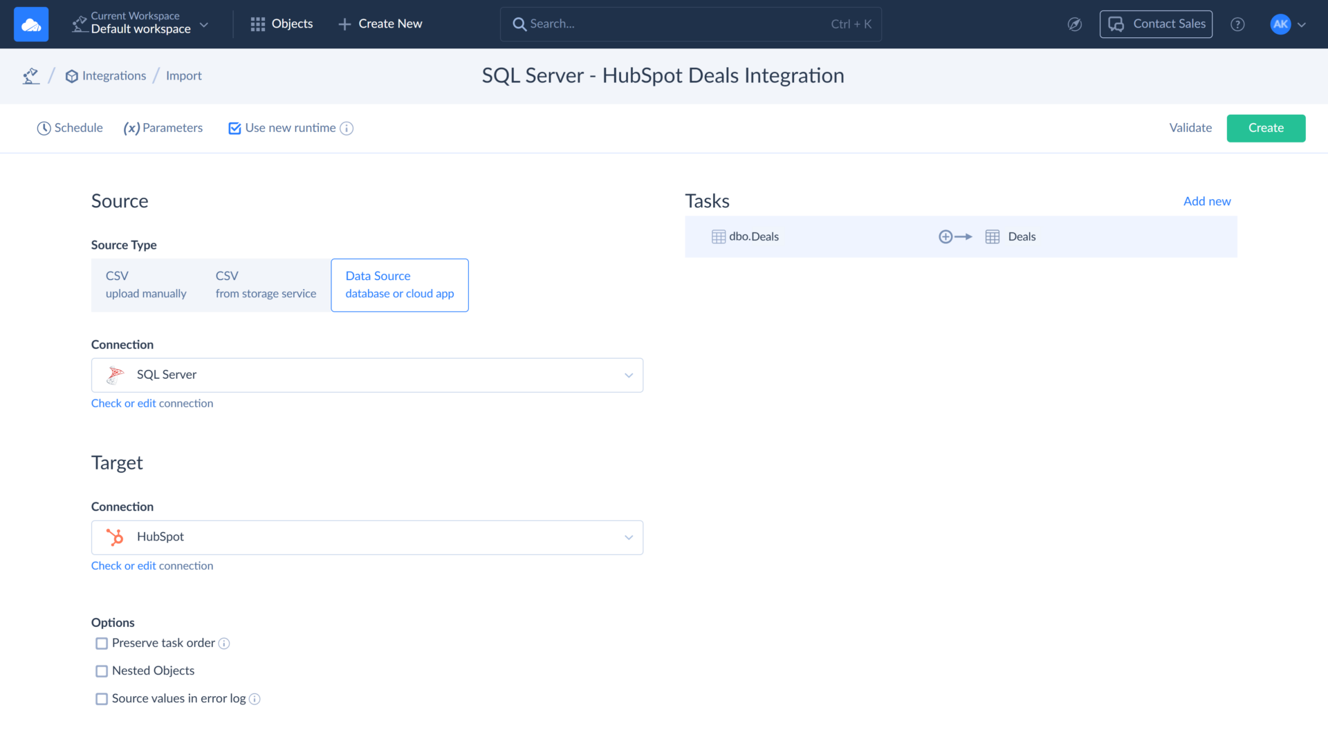Navigate to Integrations breadcrumb
The height and width of the screenshot is (732, 1328).
click(x=113, y=75)
